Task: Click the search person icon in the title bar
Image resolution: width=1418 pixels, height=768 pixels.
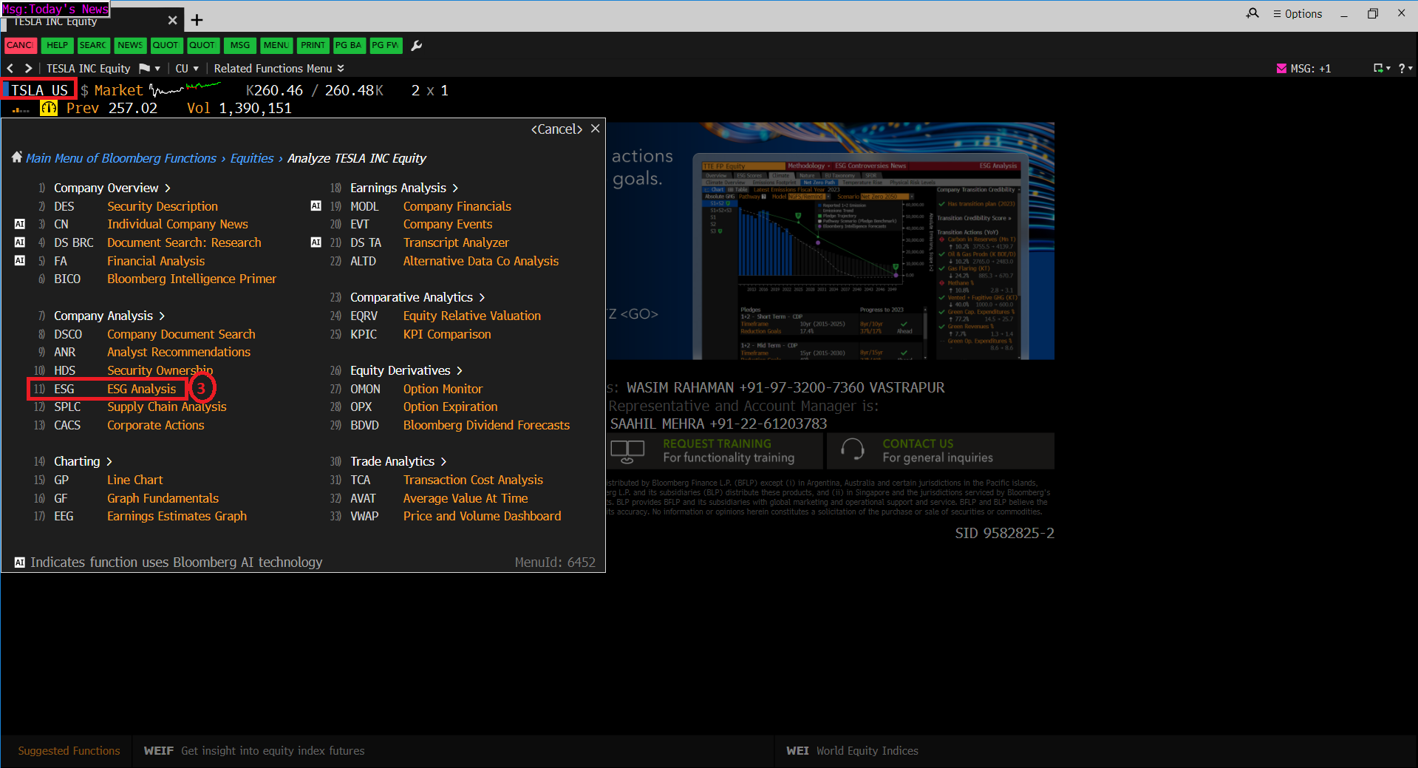Action: (1252, 13)
